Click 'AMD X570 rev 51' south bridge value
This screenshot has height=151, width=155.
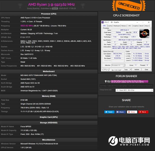[27, 87]
